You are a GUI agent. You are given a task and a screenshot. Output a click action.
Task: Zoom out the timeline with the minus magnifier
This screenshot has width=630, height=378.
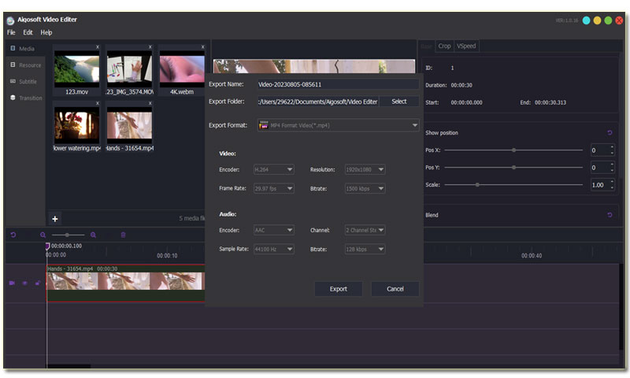[43, 235]
